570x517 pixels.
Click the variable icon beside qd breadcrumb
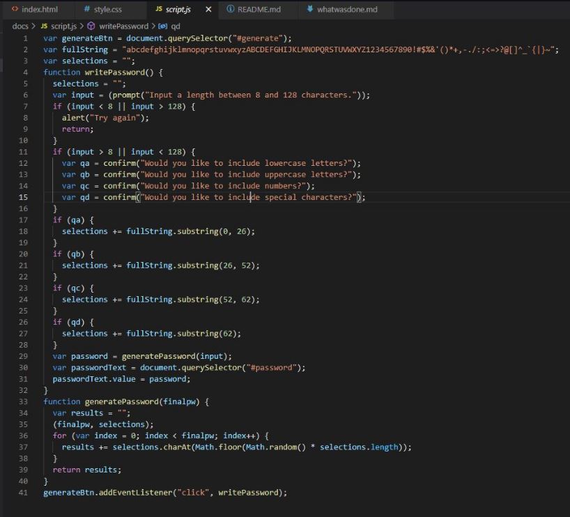(163, 26)
